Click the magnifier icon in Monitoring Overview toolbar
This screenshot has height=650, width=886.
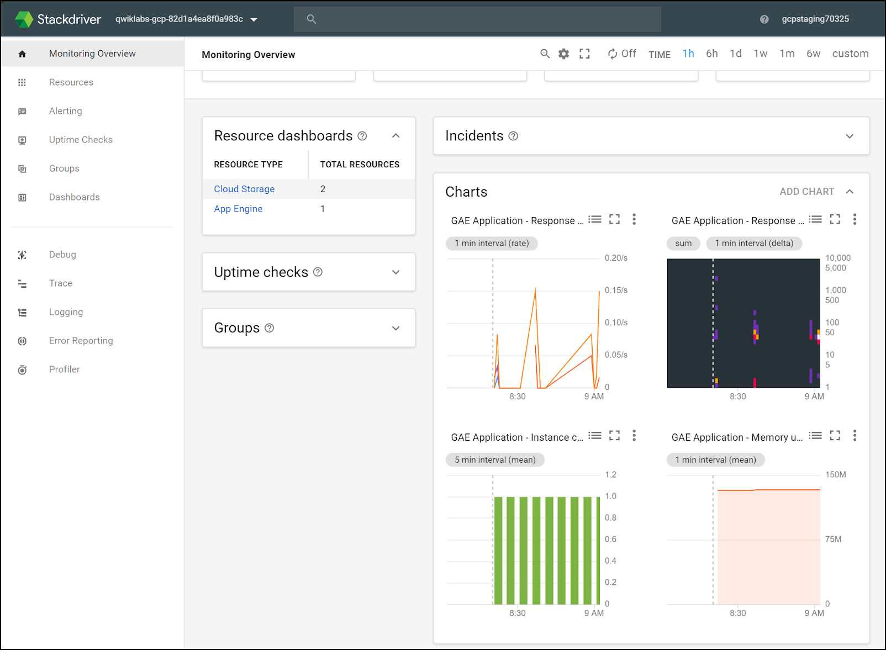point(545,54)
